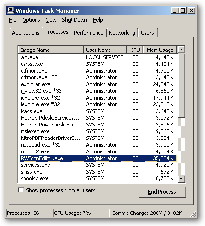Select the rundll32.exe process
Image resolution: width=205 pixels, height=226 pixels.
click(97, 151)
